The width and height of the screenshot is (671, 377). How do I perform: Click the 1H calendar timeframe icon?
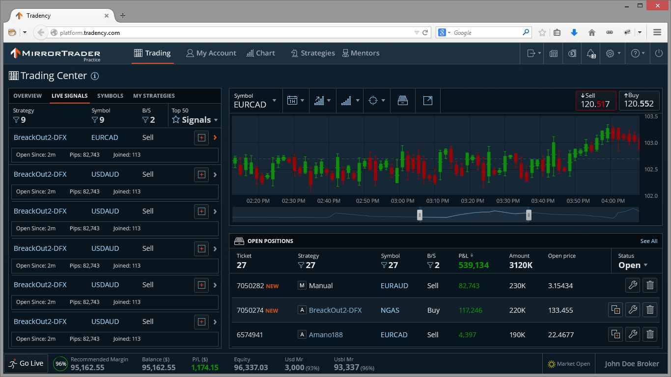click(292, 101)
